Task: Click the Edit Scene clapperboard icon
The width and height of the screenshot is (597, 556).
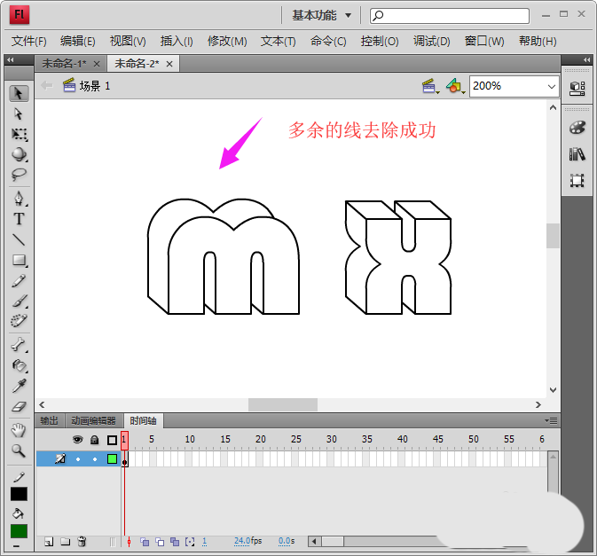Action: (x=430, y=86)
